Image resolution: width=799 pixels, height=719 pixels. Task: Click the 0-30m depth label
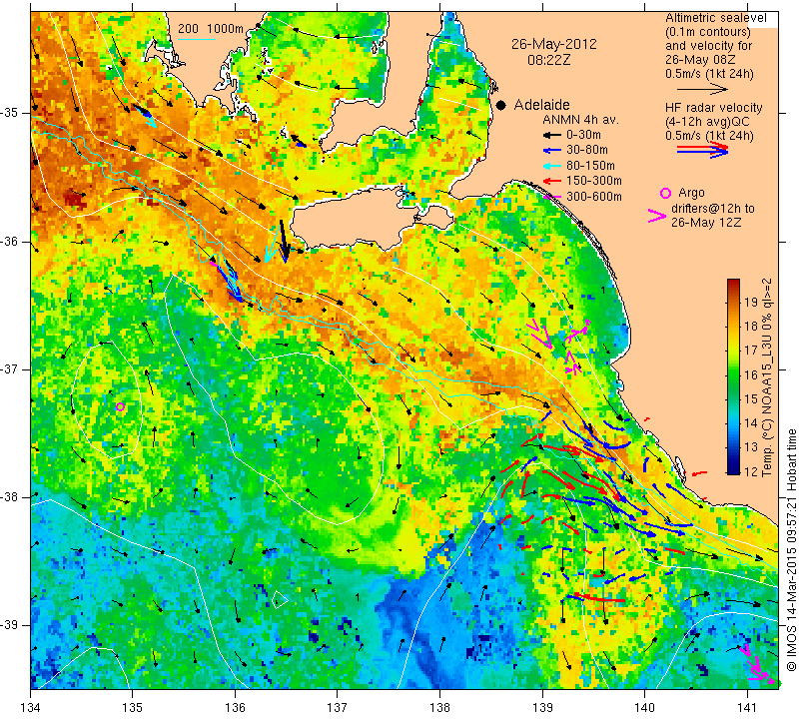[583, 135]
